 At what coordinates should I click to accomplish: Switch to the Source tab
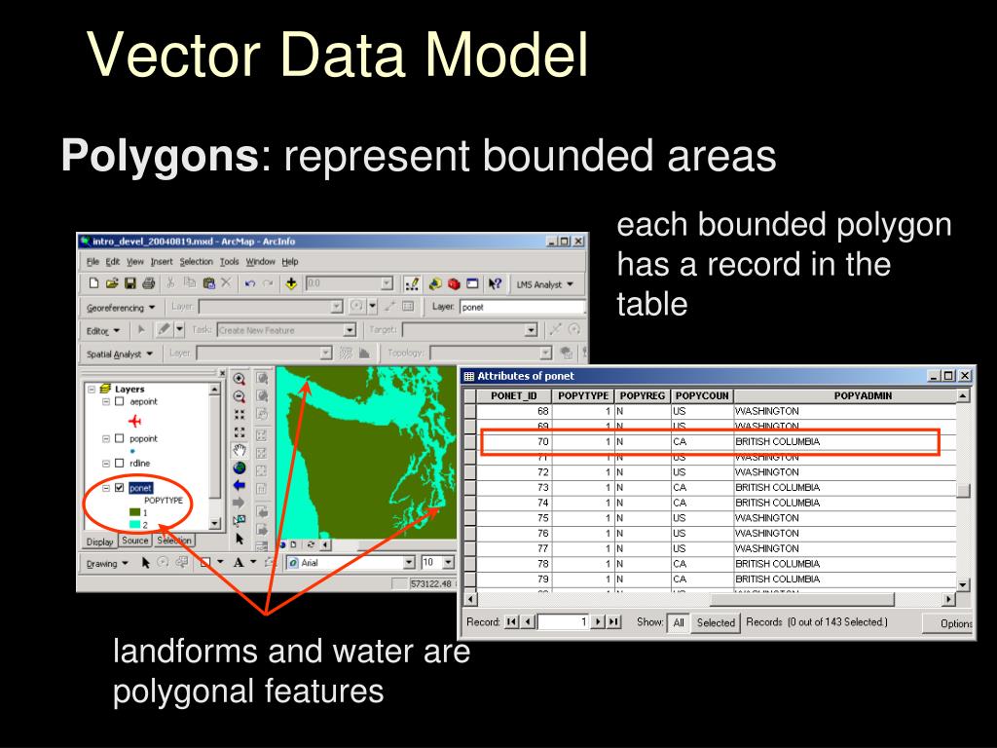pyautogui.click(x=134, y=540)
